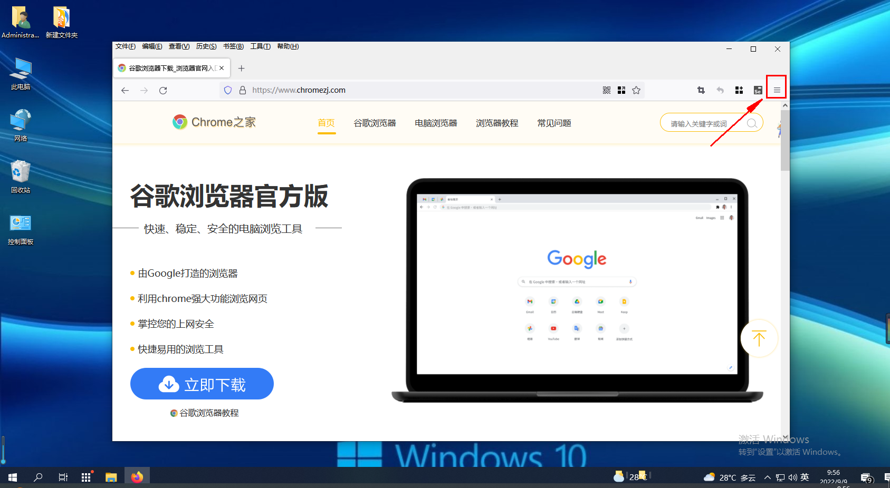
Task: Expand the hidden system tray icons
Action: coord(768,477)
